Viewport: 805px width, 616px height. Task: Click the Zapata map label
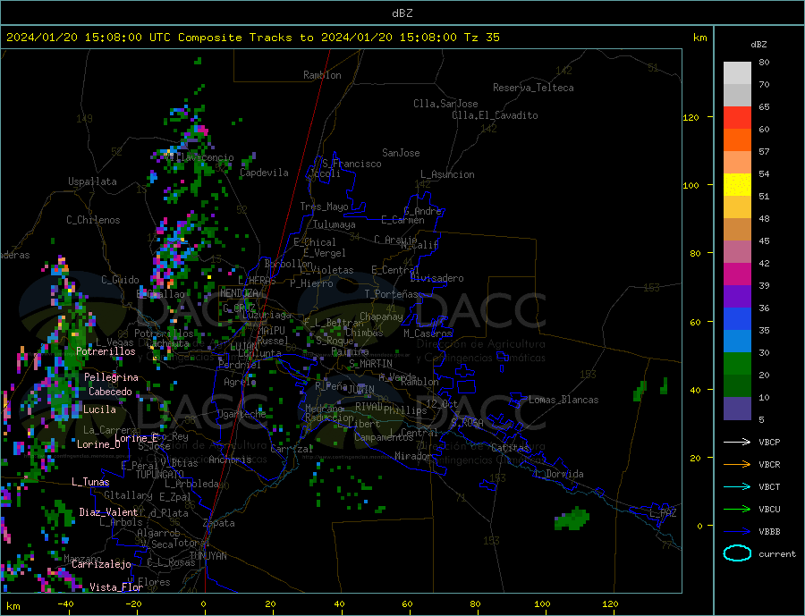click(x=219, y=523)
